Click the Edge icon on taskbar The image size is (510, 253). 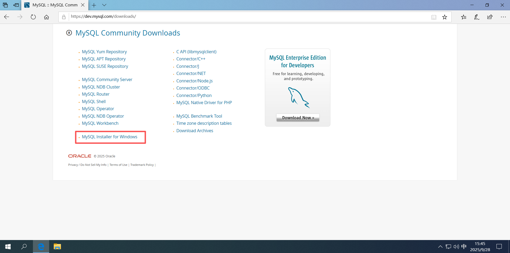[x=41, y=247]
